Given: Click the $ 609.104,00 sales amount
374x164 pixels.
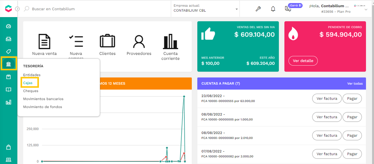Looking at the screenshot, I should (x=254, y=35).
